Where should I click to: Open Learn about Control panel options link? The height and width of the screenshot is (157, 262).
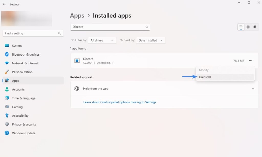(x=120, y=102)
